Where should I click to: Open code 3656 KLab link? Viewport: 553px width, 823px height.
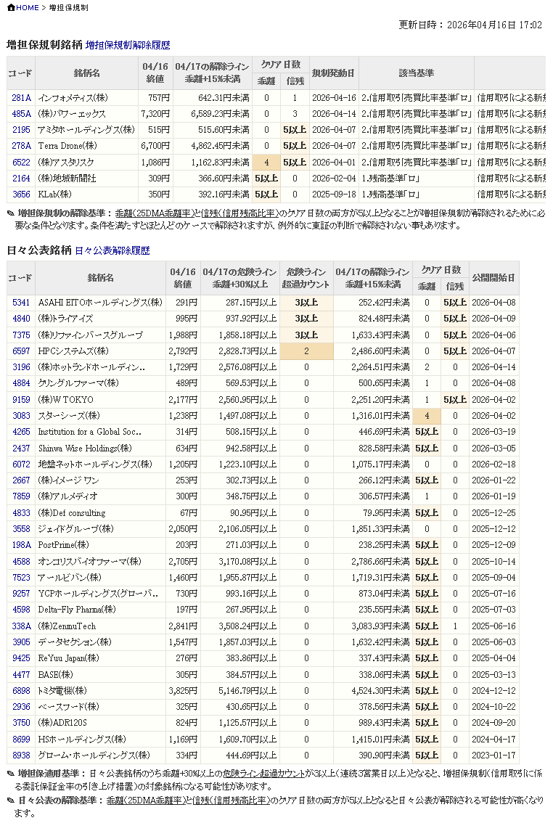pyautogui.click(x=21, y=195)
